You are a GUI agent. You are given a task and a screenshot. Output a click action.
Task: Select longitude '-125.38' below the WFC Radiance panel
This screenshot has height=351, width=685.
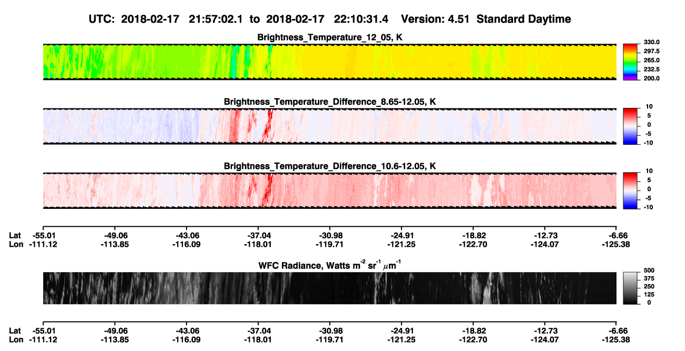pos(616,339)
